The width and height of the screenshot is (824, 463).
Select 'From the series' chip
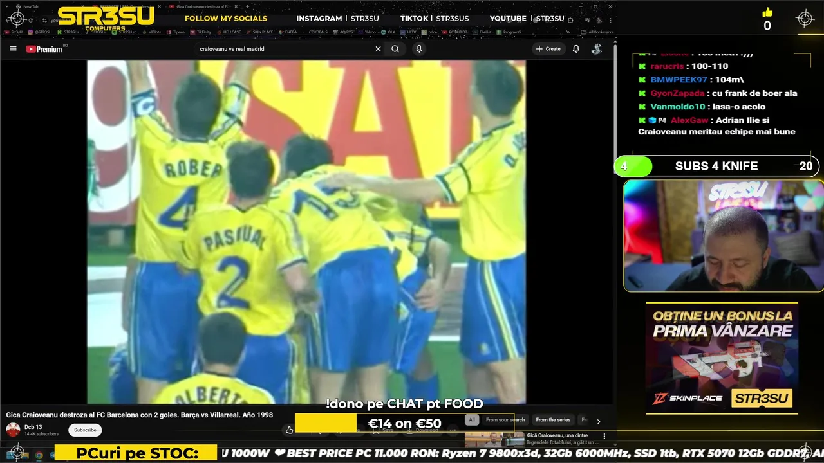tap(553, 420)
